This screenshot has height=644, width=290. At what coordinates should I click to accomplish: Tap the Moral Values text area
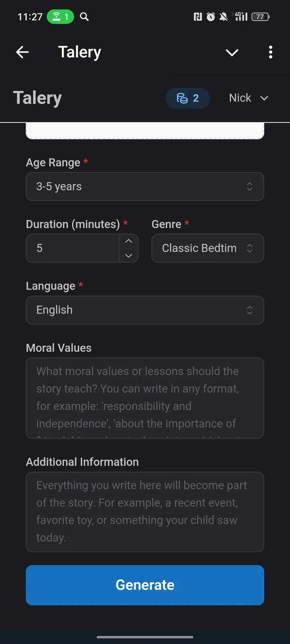click(145, 398)
